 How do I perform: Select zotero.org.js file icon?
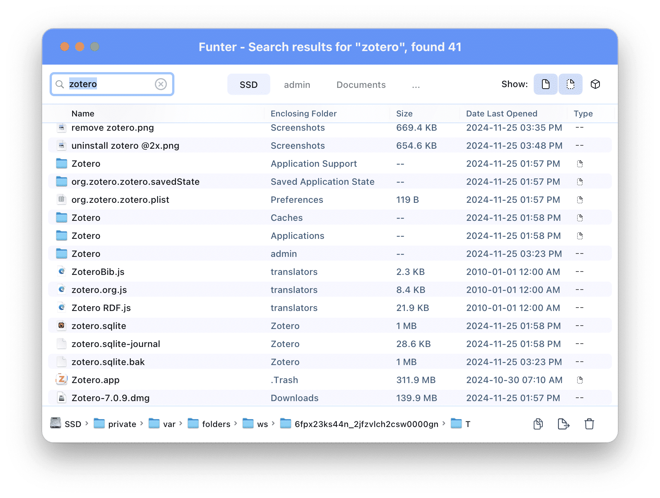tap(62, 290)
